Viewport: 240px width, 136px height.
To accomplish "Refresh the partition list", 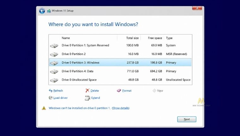I will (58, 91).
